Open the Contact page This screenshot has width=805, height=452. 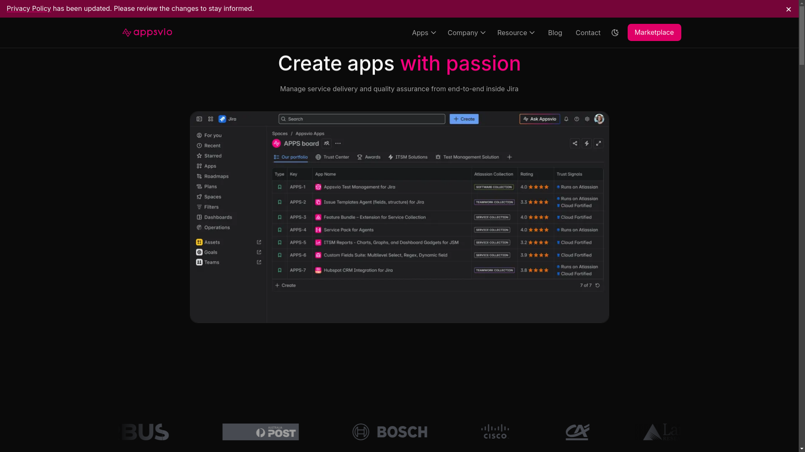pos(588,33)
